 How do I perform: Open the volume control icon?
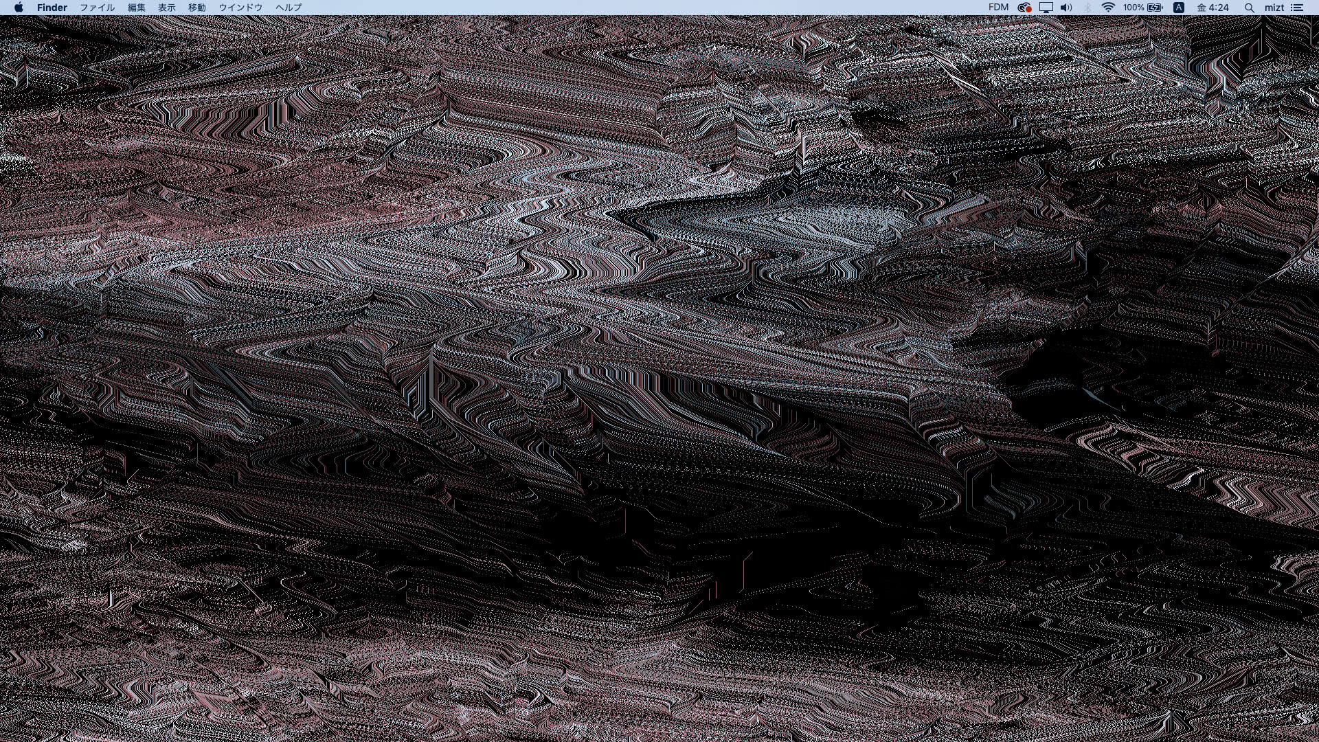[1066, 8]
